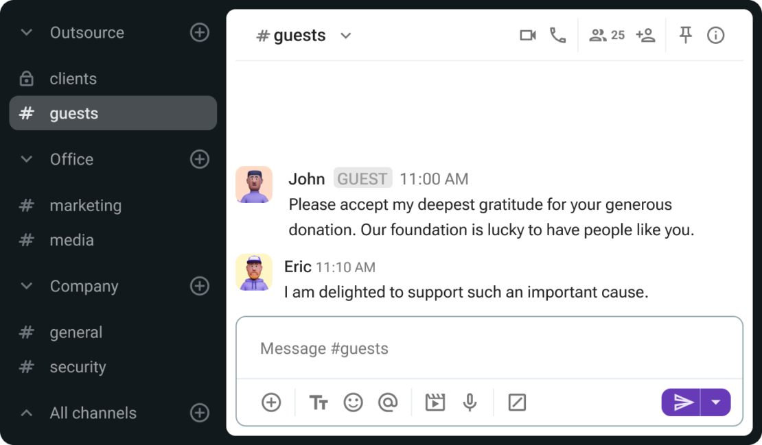Start an audio call with the phone icon
Image resolution: width=762 pixels, height=445 pixels.
pos(558,35)
